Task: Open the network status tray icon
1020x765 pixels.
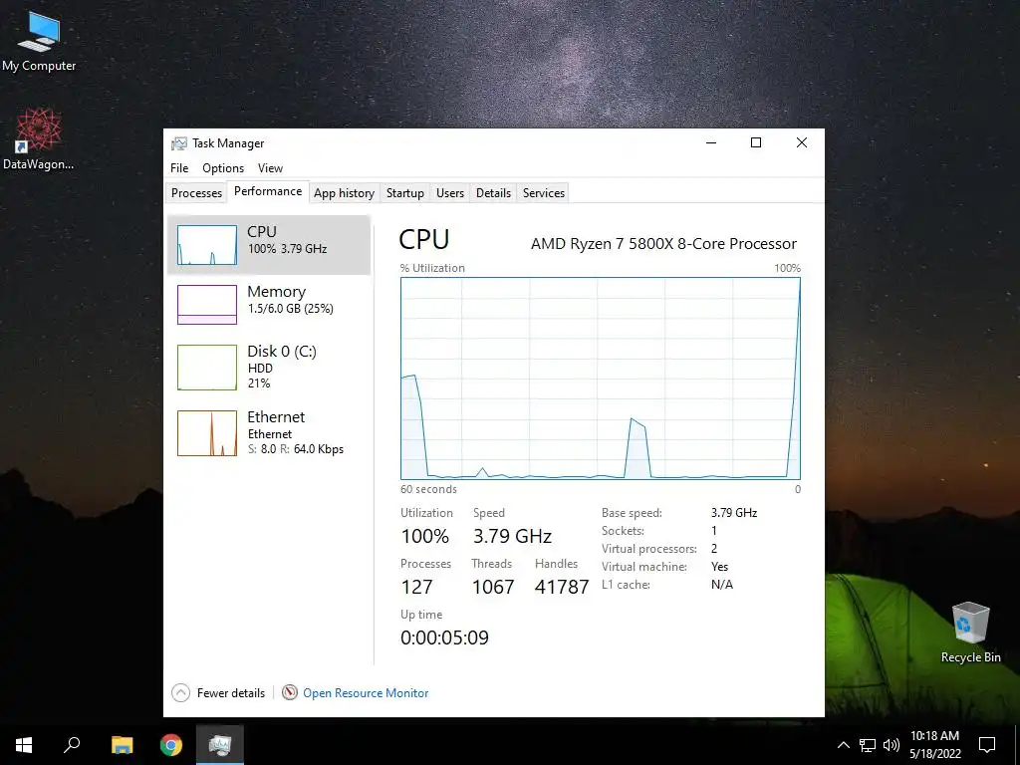Action: click(868, 745)
